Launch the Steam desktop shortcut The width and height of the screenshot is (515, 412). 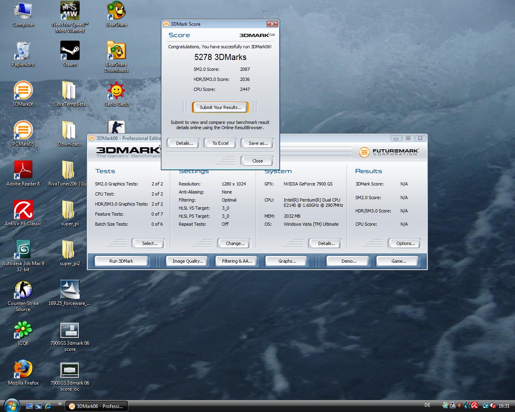pyautogui.click(x=70, y=54)
